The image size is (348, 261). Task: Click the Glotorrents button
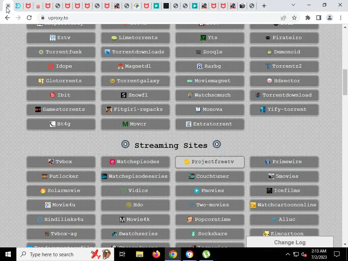[61, 81]
